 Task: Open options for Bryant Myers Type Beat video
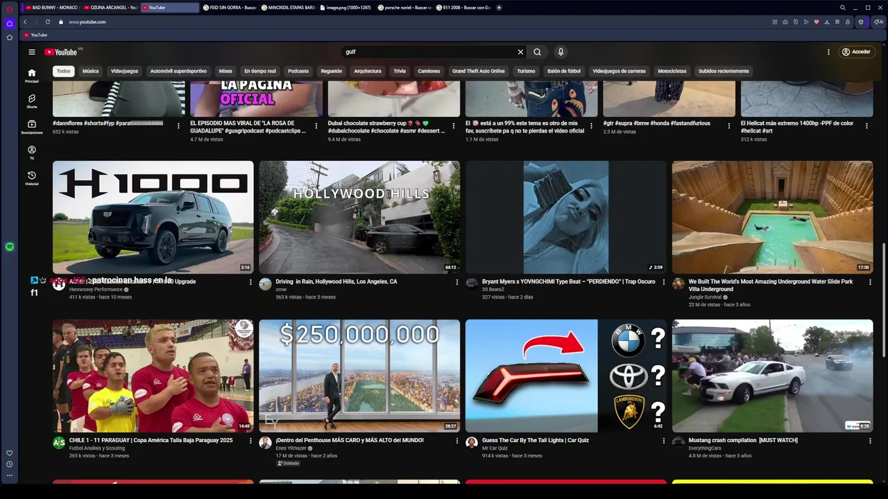[x=663, y=282]
